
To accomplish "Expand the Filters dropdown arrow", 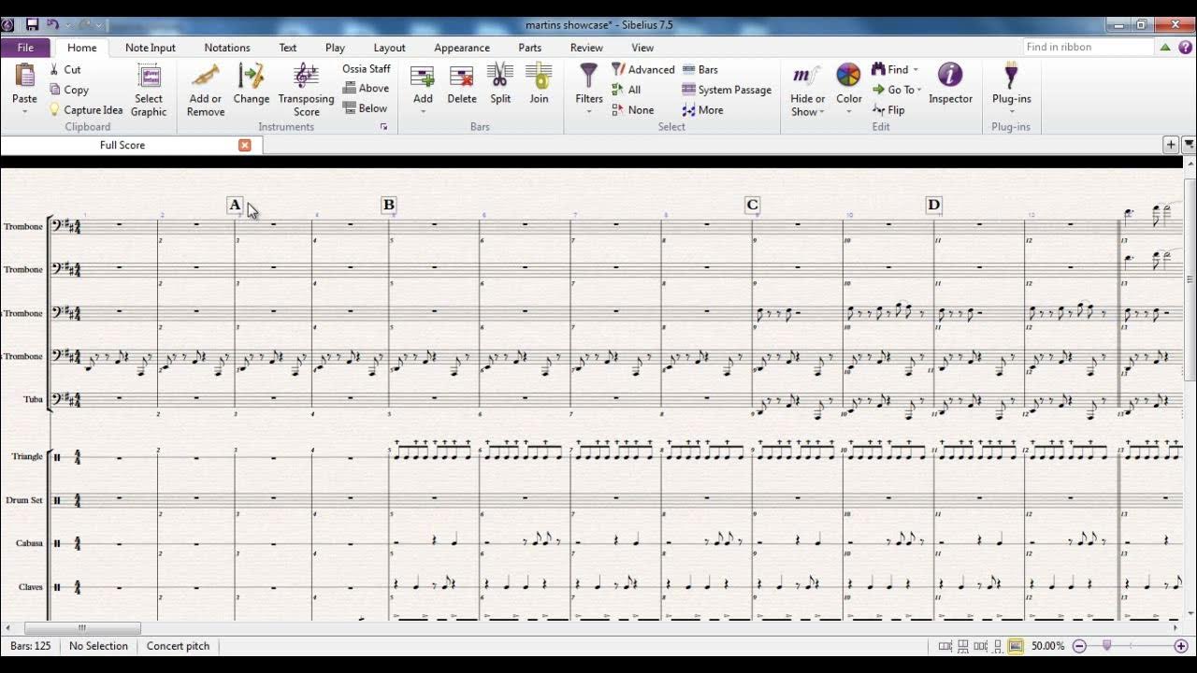I will tap(589, 112).
